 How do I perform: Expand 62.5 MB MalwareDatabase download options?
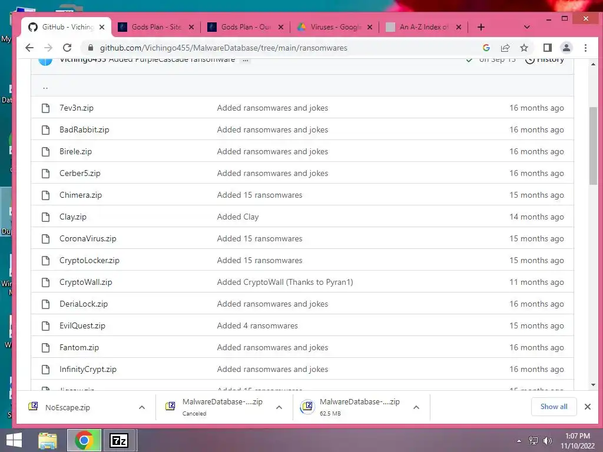(416, 407)
